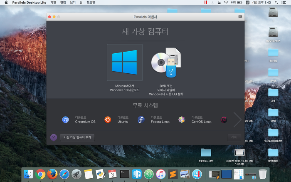Open Calendar from the Dock
291x182 pixels.
[x=113, y=175]
